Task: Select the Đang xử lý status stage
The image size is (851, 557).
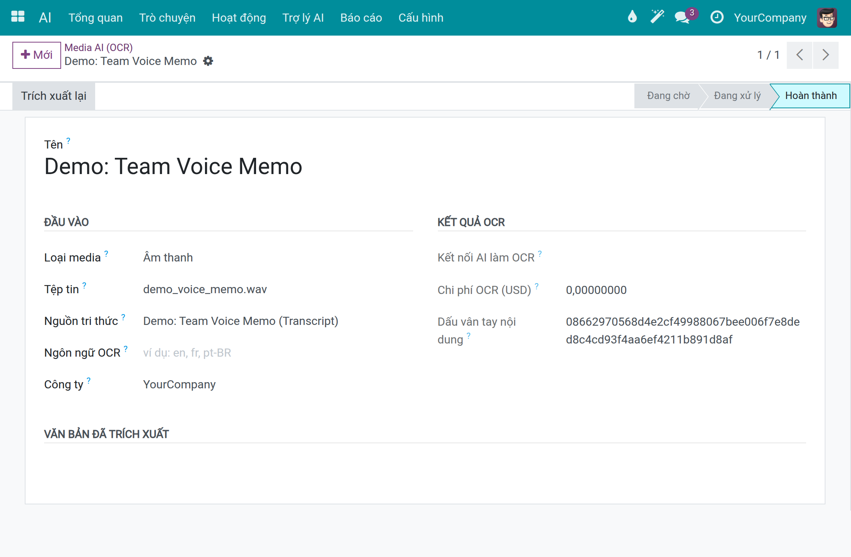Action: pos(737,96)
